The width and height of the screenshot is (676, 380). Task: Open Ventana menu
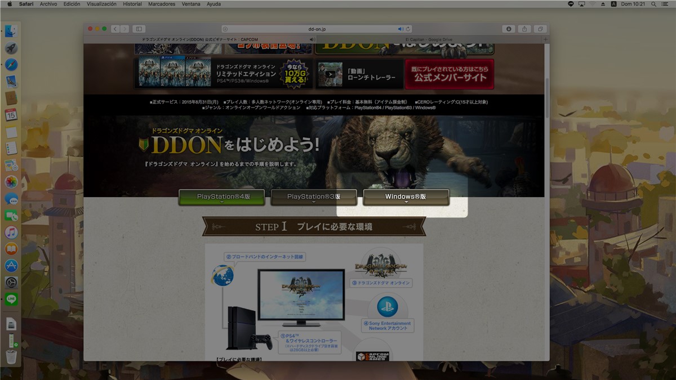tap(191, 4)
